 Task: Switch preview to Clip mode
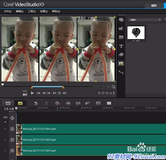point(25,95)
